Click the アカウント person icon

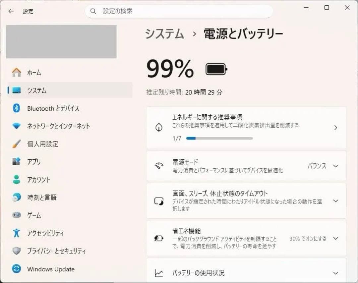pyautogui.click(x=16, y=180)
